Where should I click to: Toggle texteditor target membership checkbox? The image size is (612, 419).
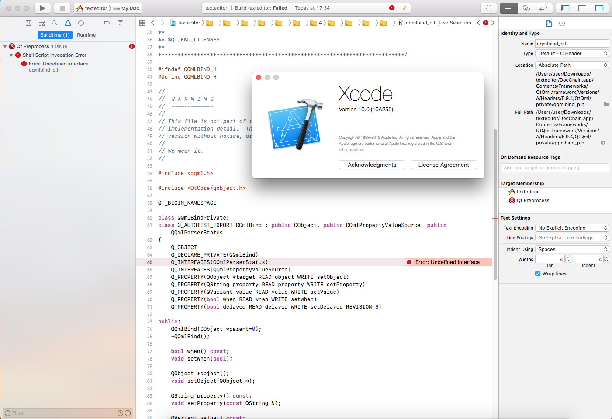(502, 192)
